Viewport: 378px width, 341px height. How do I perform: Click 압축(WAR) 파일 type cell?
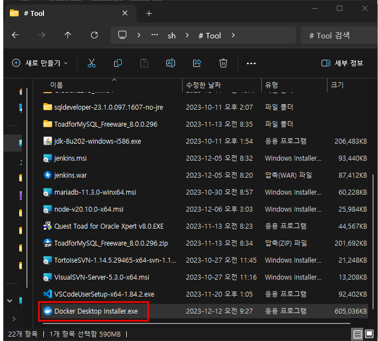click(289, 175)
